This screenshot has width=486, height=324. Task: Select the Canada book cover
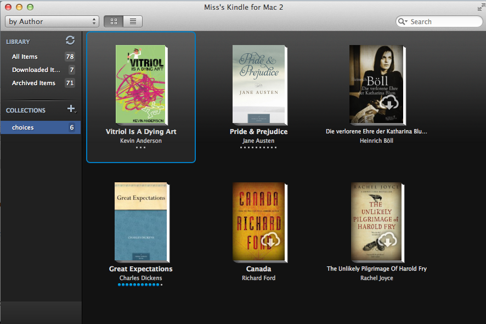[260, 222]
